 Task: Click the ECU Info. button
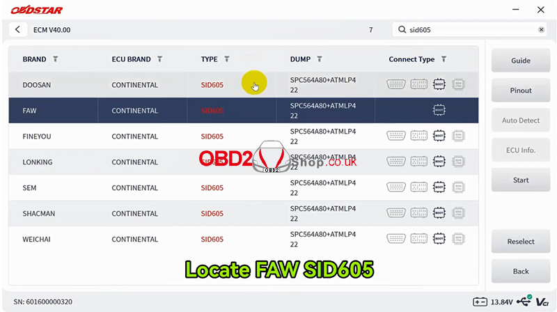coord(521,150)
